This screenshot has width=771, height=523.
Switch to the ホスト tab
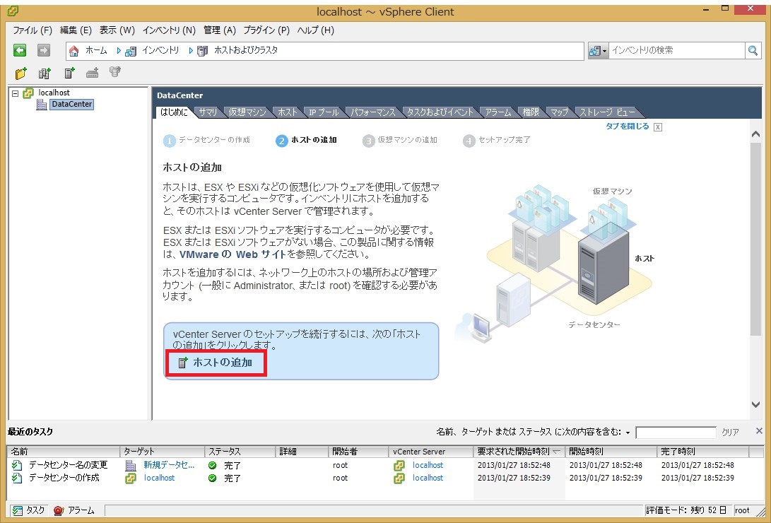[x=287, y=112]
